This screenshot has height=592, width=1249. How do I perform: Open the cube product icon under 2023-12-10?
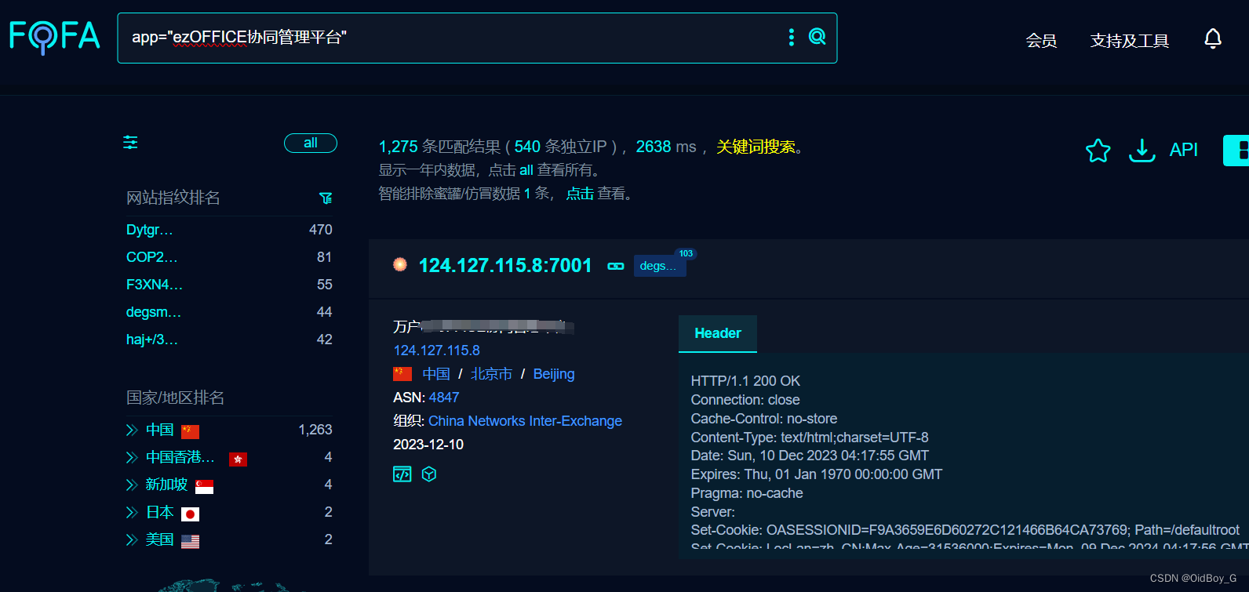coord(429,474)
